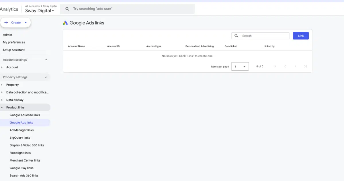Click Linked by column header

(269, 46)
